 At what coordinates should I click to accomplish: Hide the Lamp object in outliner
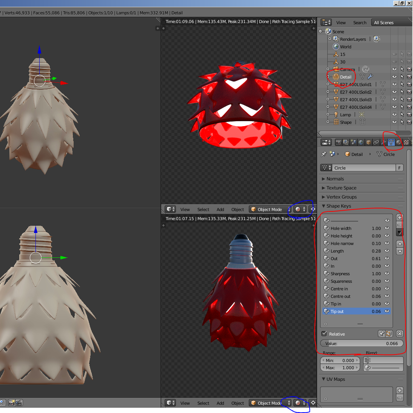(395, 114)
